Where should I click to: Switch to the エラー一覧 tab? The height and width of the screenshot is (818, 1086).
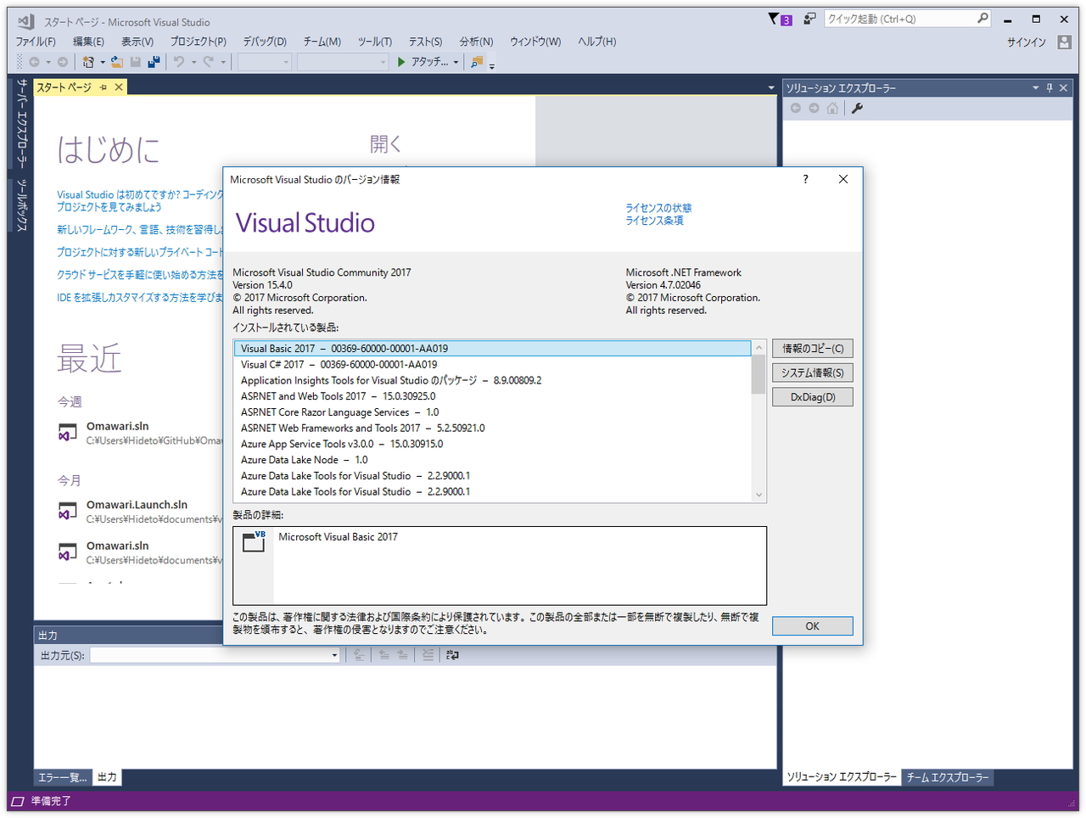pyautogui.click(x=61, y=776)
